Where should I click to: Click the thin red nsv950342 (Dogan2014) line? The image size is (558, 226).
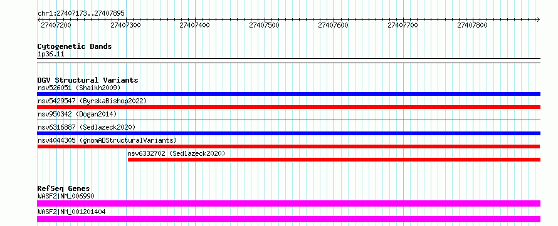coord(288,120)
